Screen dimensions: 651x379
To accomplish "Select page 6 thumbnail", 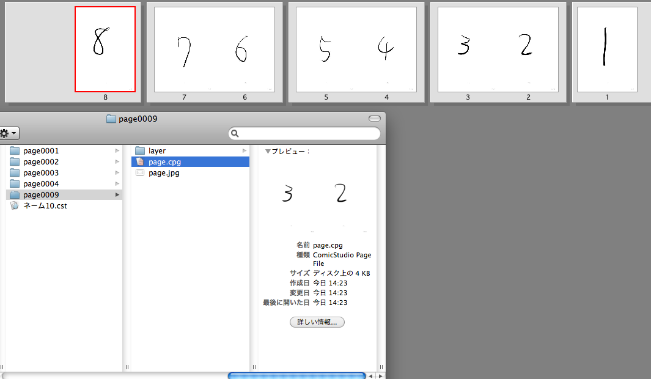I will tap(245, 50).
